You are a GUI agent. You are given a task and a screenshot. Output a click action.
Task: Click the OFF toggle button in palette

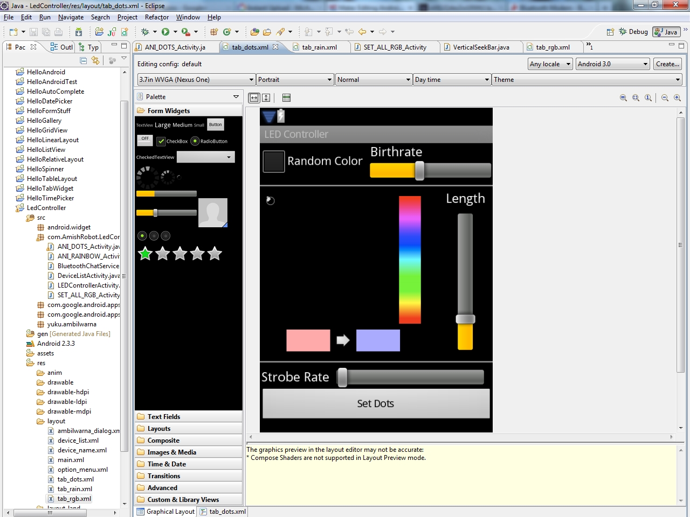tap(145, 140)
